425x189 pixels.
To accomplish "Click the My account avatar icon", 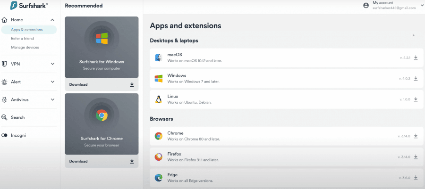I will tap(366, 5).
